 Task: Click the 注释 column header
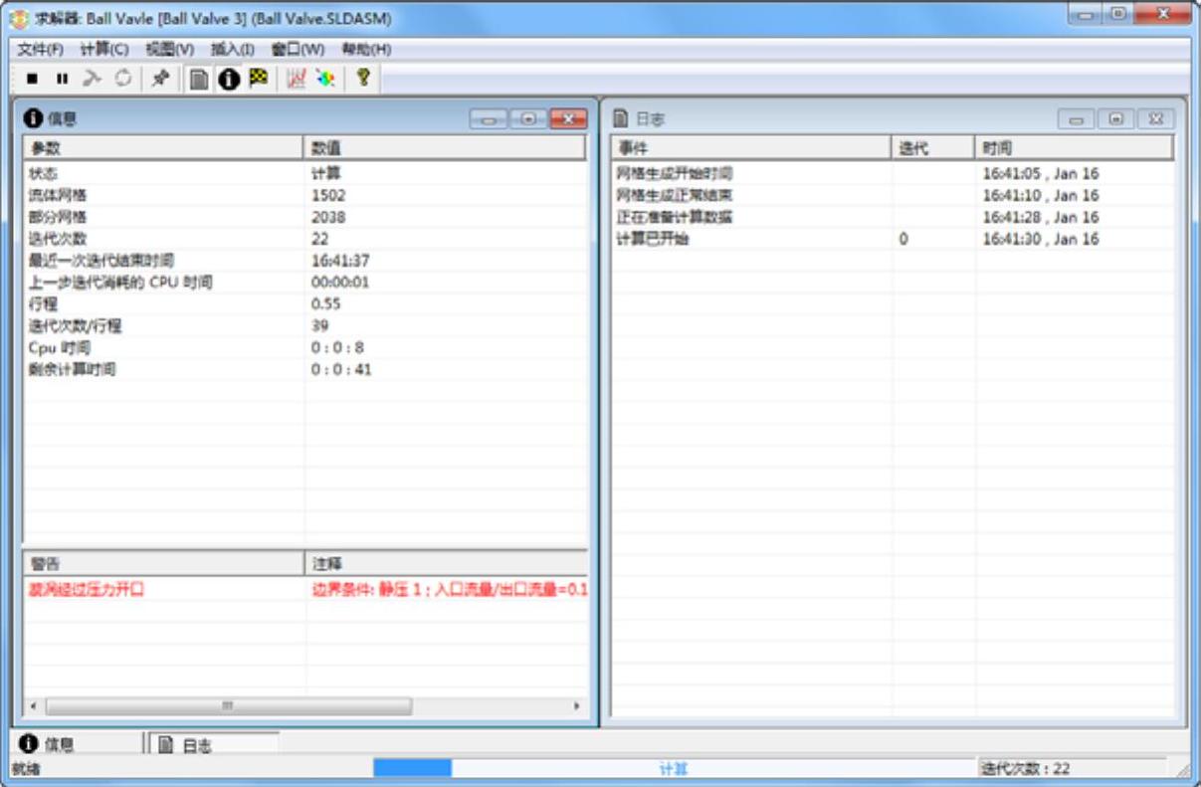click(445, 564)
